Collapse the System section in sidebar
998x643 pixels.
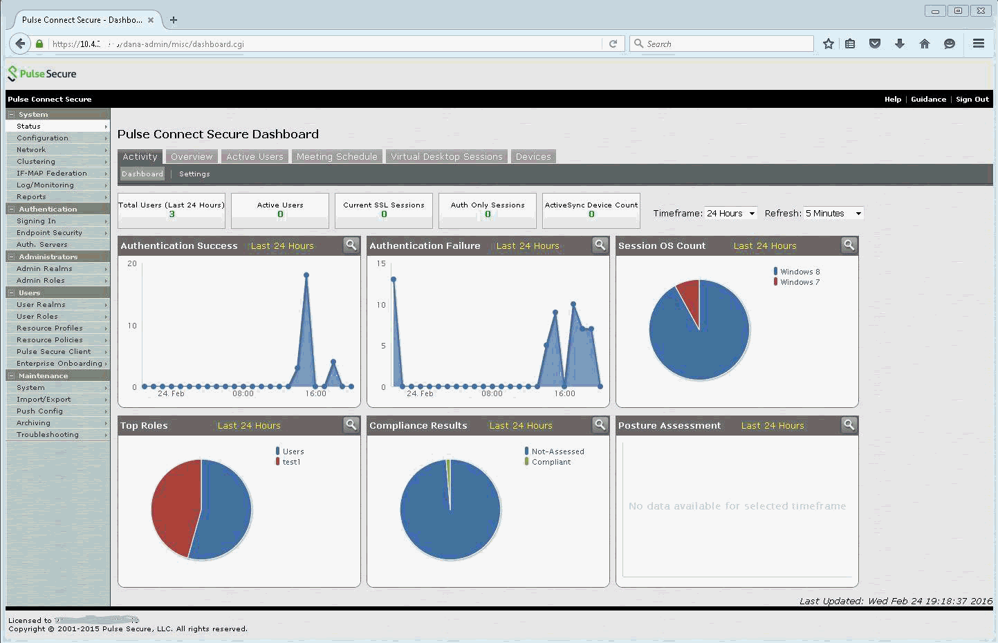pos(12,115)
